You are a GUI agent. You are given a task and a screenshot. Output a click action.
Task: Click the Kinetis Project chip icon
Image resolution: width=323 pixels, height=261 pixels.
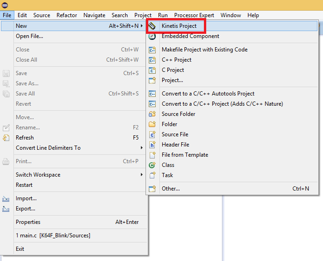152,26
